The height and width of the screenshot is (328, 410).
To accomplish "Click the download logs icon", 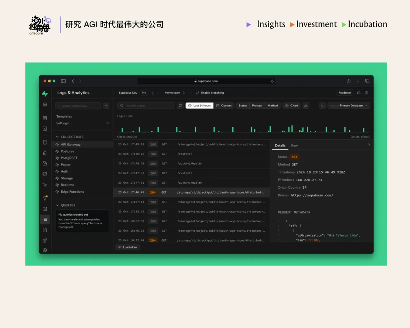I will point(306,106).
